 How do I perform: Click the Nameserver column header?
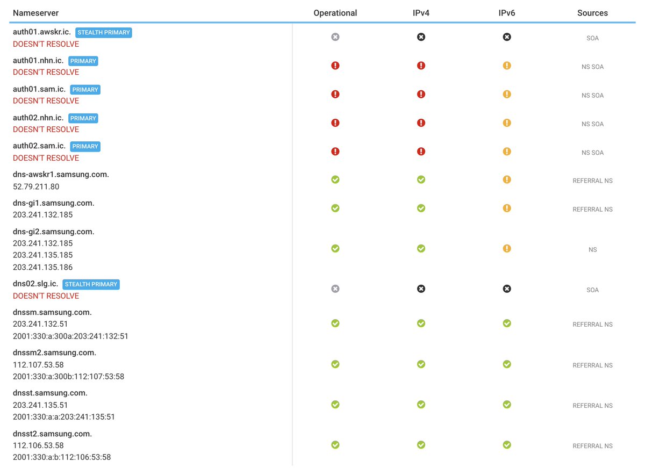pos(36,13)
